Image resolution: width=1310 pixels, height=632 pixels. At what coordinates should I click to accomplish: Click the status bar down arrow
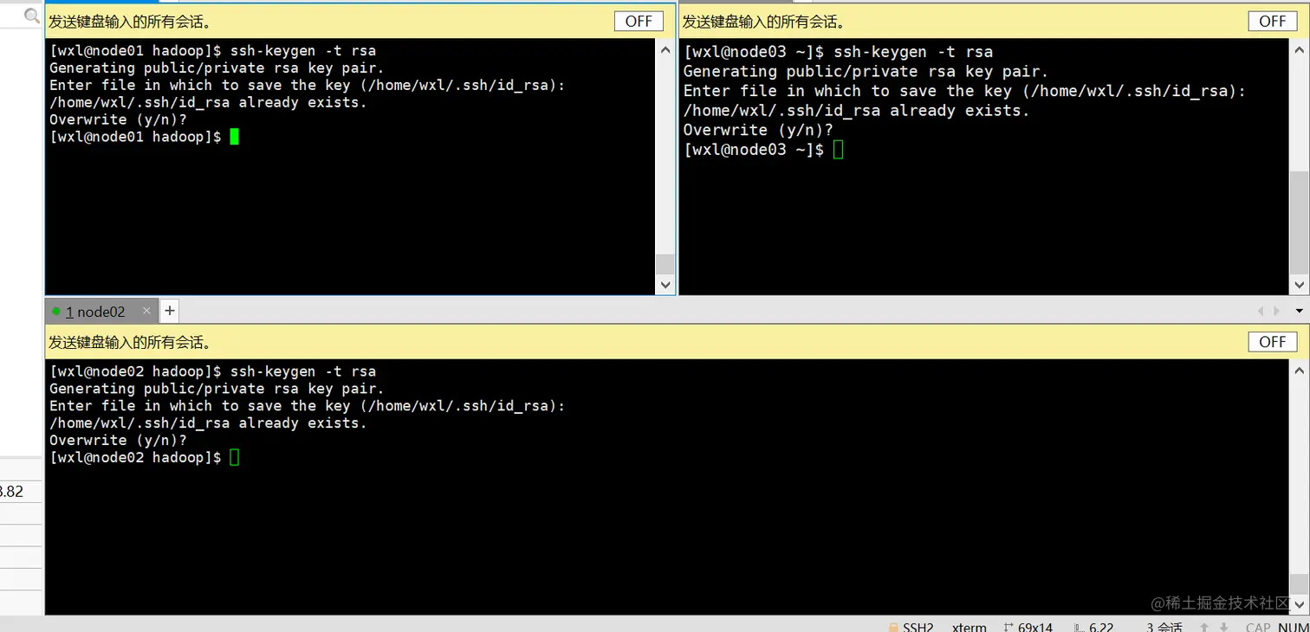1224,627
